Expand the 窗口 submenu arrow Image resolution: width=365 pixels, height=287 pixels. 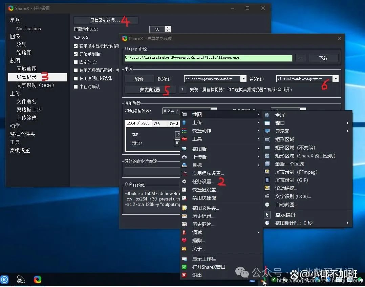pos(347,123)
